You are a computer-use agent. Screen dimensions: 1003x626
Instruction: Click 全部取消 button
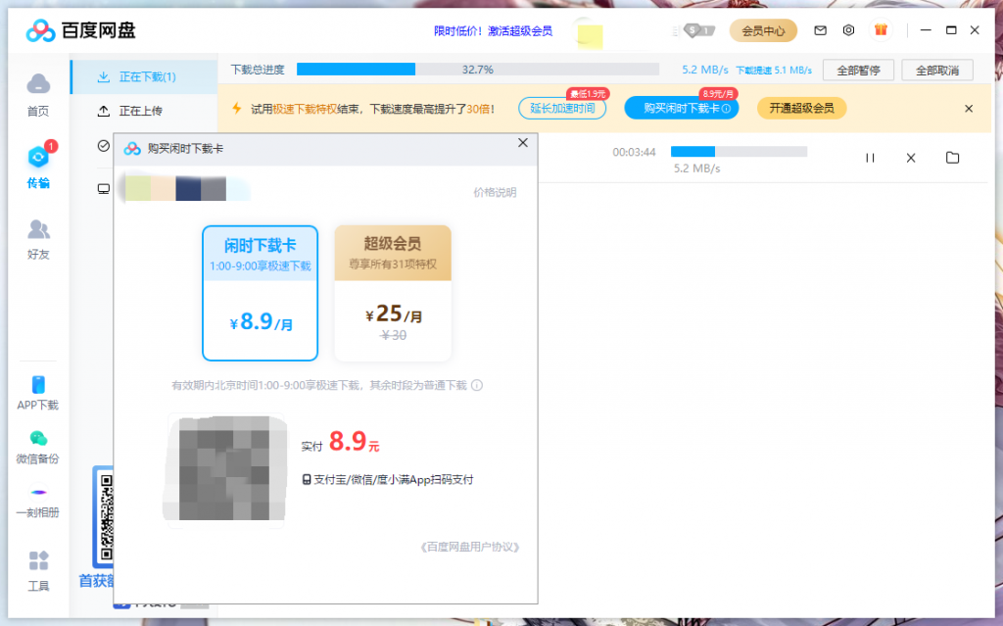(x=937, y=71)
